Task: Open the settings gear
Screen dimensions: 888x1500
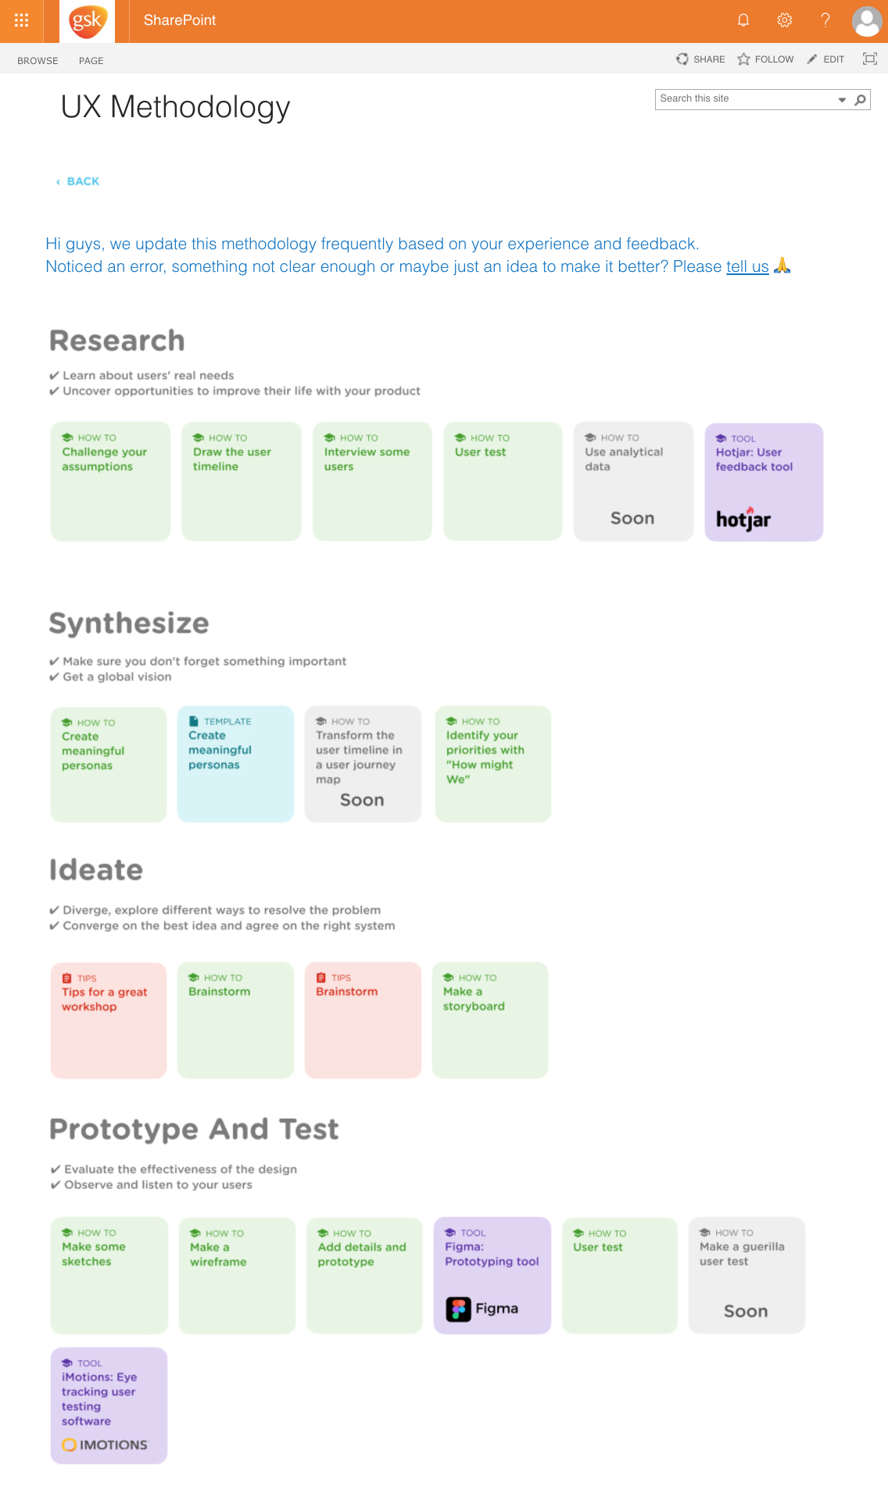Action: pos(785,20)
